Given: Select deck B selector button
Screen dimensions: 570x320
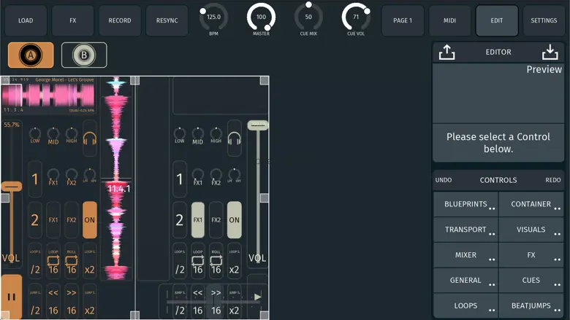Looking at the screenshot, I should click(x=84, y=55).
